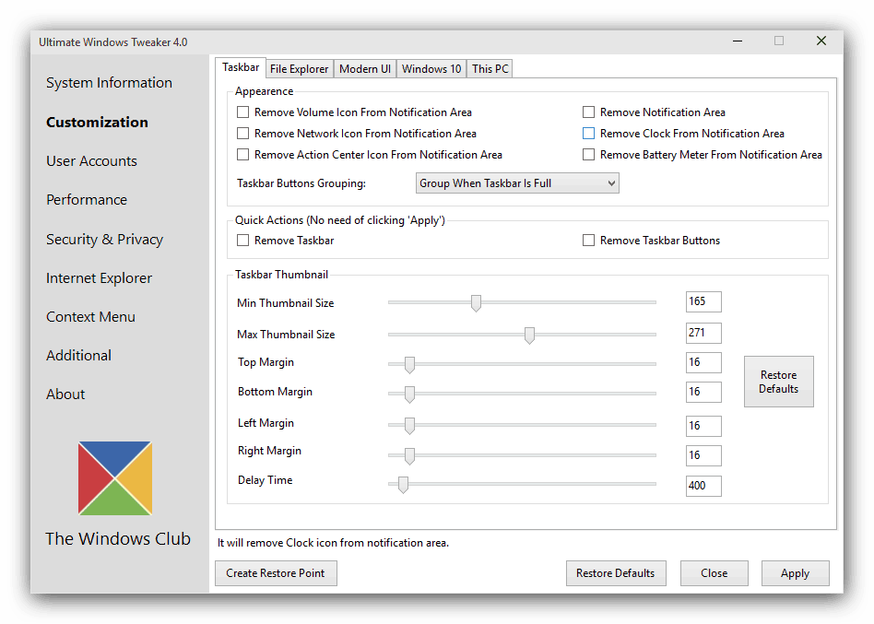Screen dimensions: 874x624
Task: Click the Close button at bottom
Action: coord(714,573)
